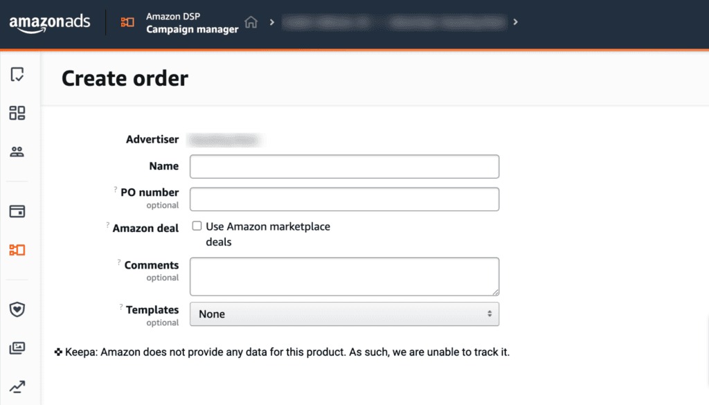Click the help mark beside Templates label
709x405 pixels.
120,307
